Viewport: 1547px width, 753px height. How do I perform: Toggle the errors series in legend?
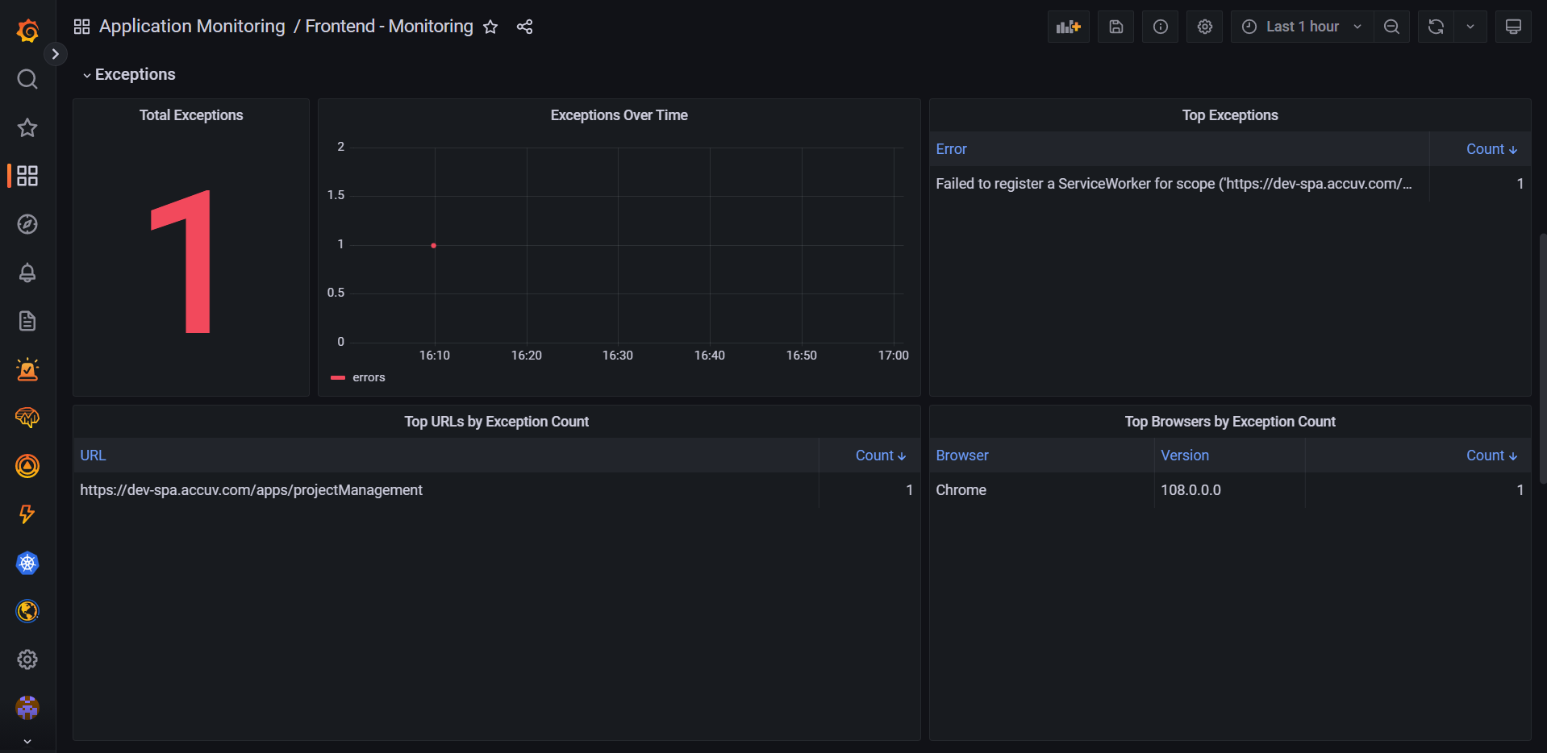pyautogui.click(x=369, y=377)
